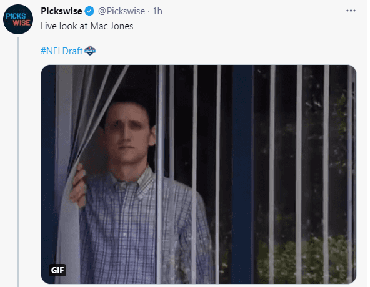
Task: Open the Pickswise display name link
Action: tap(61, 11)
